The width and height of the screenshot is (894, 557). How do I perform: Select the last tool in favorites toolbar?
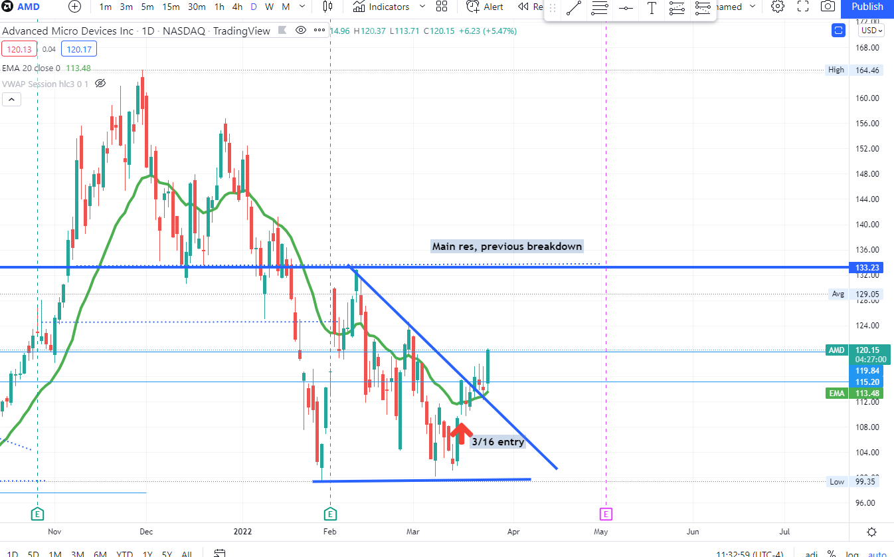pyautogui.click(x=703, y=9)
